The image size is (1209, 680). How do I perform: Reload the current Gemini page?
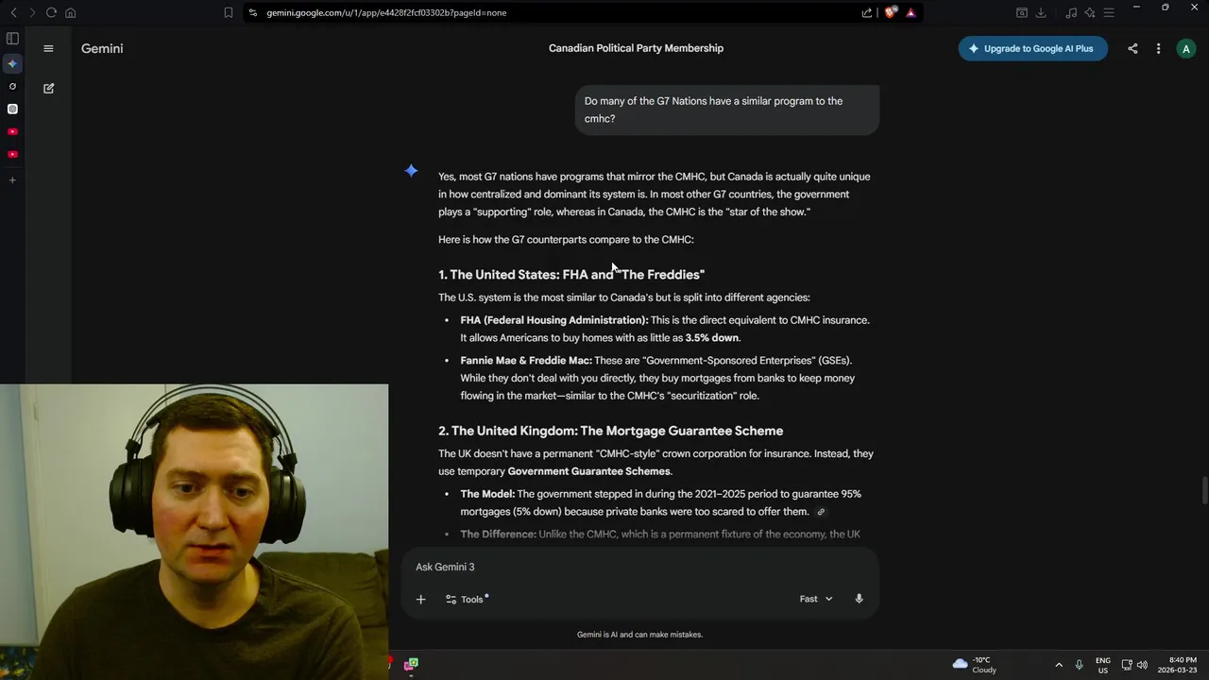pos(51,12)
